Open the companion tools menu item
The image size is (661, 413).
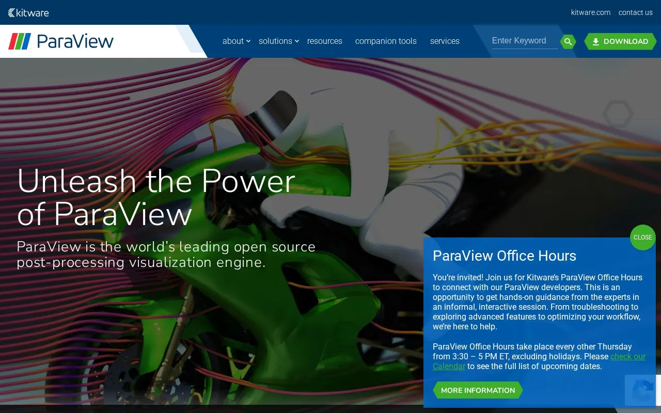click(386, 41)
